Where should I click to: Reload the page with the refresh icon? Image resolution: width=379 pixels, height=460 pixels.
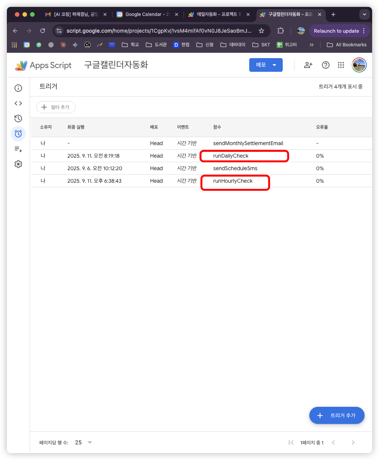pos(43,31)
